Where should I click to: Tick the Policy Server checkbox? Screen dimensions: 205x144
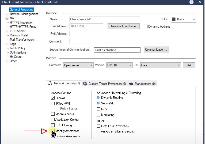pos(58,109)
